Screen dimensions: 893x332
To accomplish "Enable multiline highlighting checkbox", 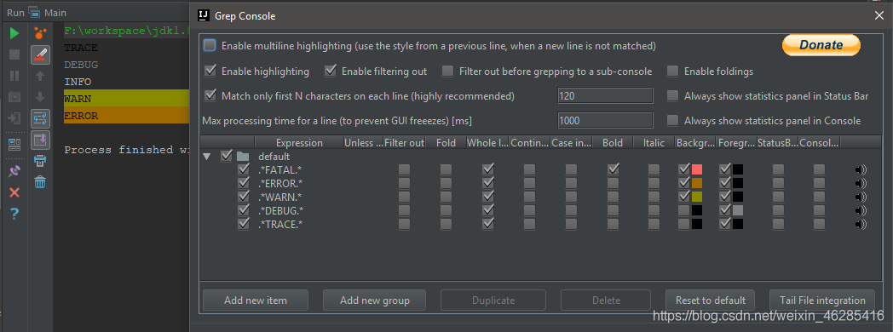I will (x=210, y=45).
